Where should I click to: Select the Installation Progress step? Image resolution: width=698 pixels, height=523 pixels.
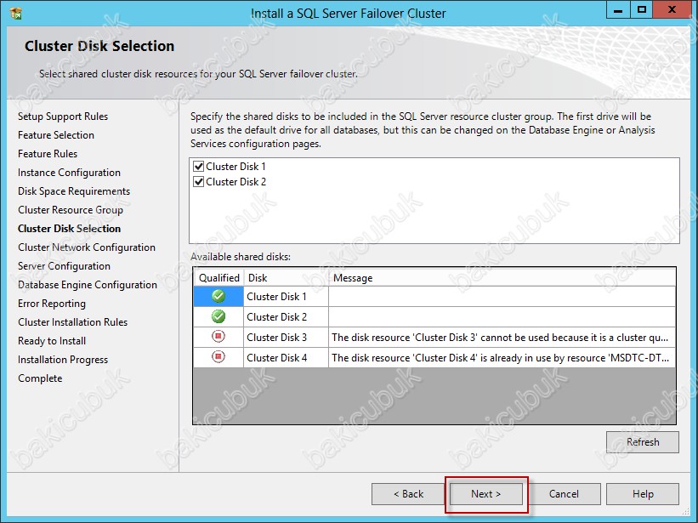63,360
